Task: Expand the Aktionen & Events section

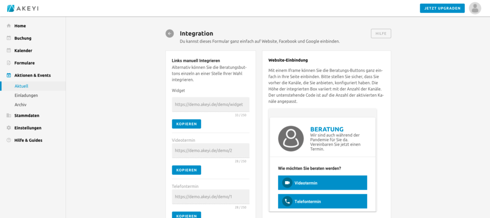Action: pyautogui.click(x=32, y=75)
